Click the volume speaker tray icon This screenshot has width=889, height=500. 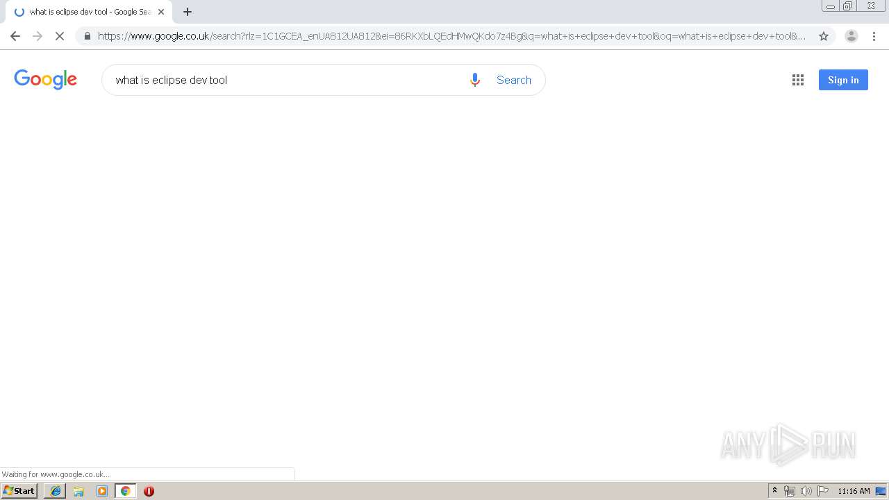coord(806,491)
